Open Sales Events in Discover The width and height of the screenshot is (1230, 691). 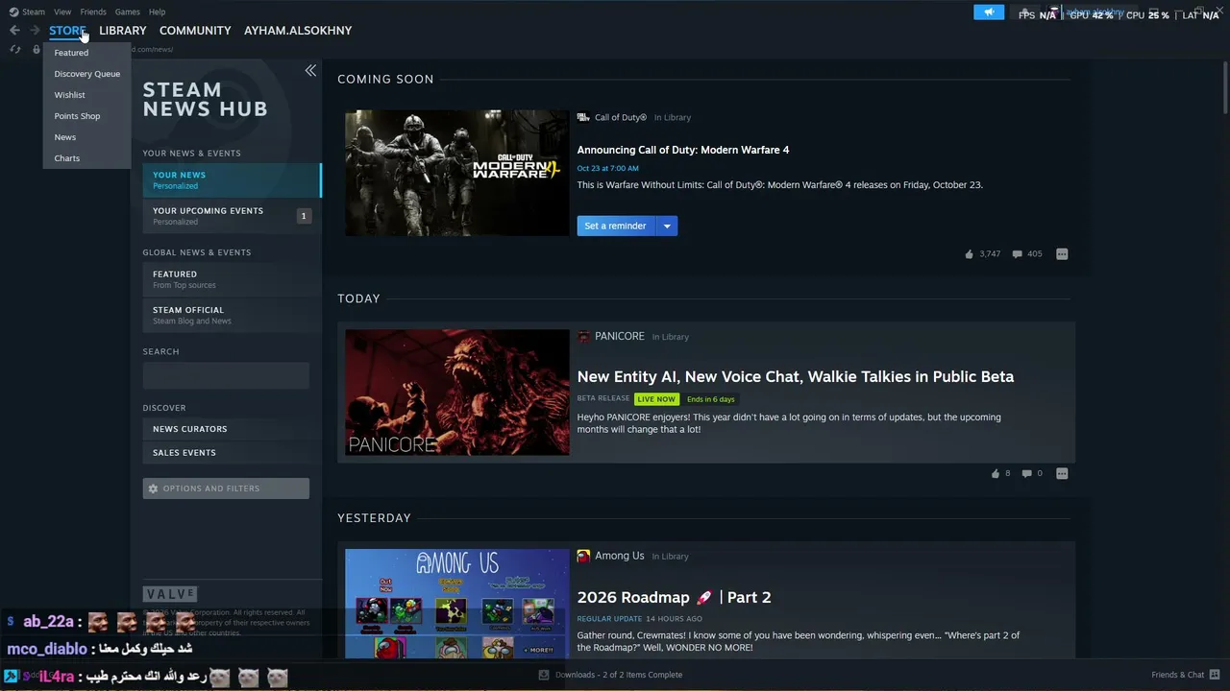click(232, 453)
